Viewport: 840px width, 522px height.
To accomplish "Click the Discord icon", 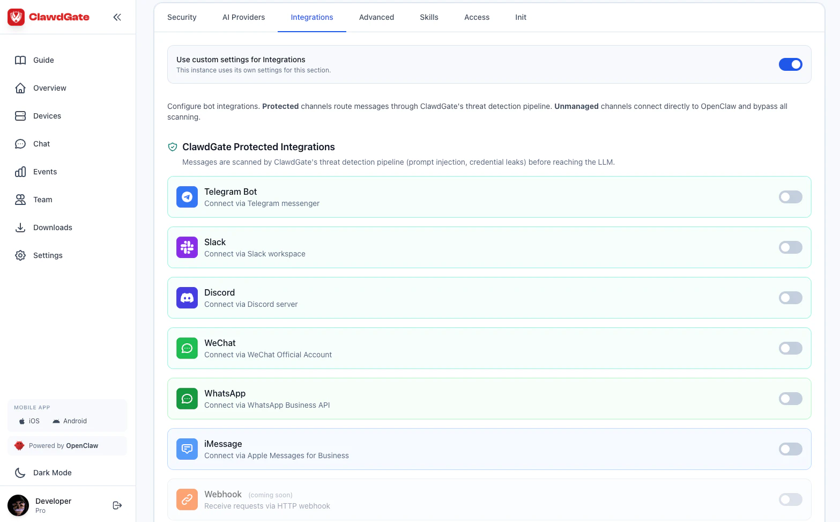I will pos(187,298).
